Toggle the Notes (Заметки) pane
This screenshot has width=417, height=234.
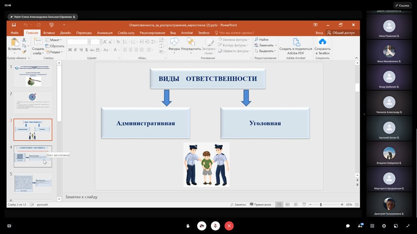[238, 205]
